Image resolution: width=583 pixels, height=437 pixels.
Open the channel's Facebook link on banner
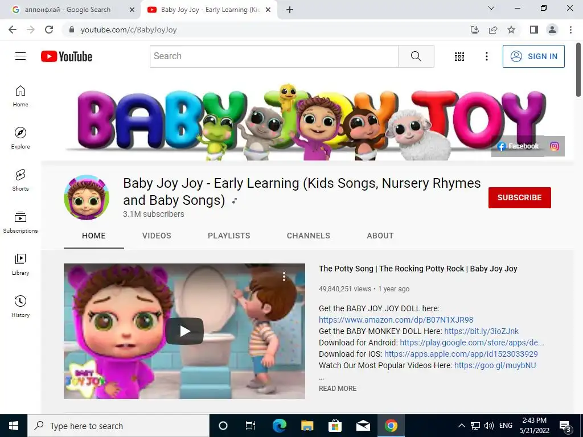tap(518, 146)
